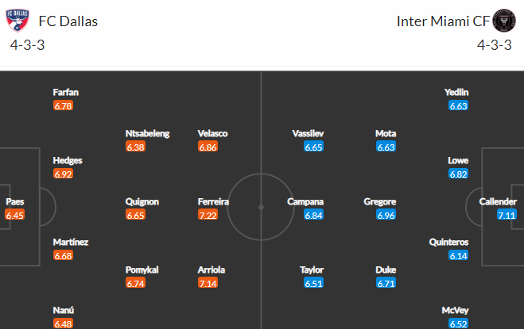
Task: Select goalkeeper Paes on the pitch
Action: point(14,201)
